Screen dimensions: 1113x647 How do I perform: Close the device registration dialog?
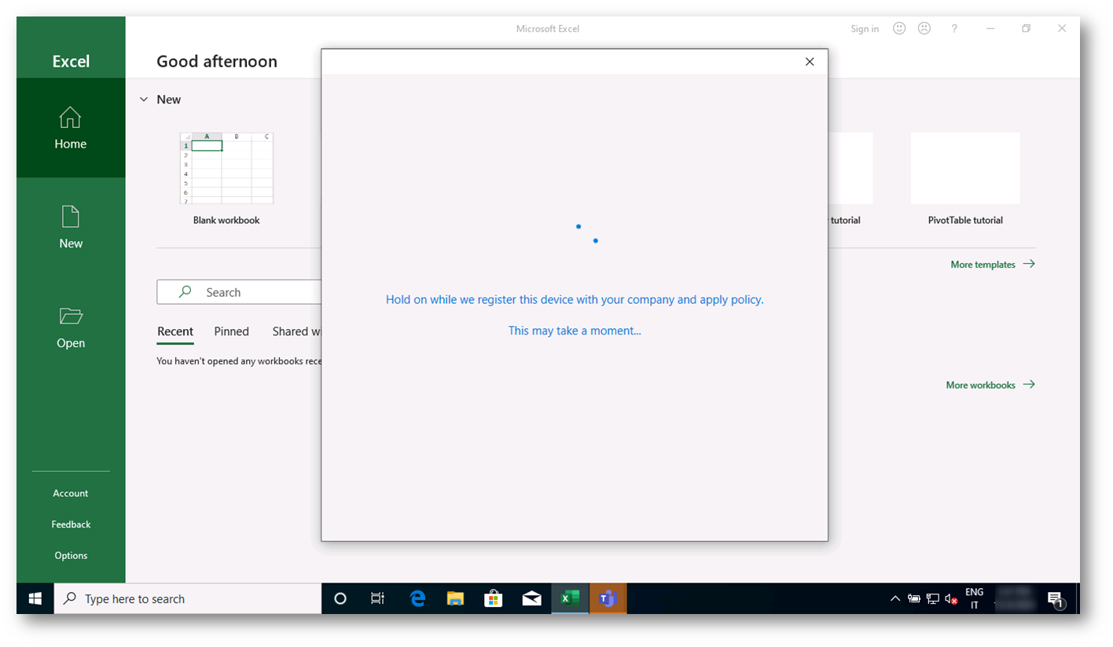810,62
